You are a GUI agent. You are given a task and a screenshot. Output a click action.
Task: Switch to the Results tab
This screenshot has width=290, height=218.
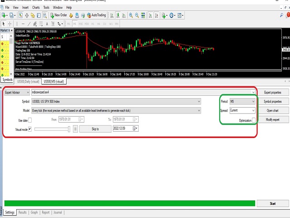pyautogui.click(x=23, y=213)
